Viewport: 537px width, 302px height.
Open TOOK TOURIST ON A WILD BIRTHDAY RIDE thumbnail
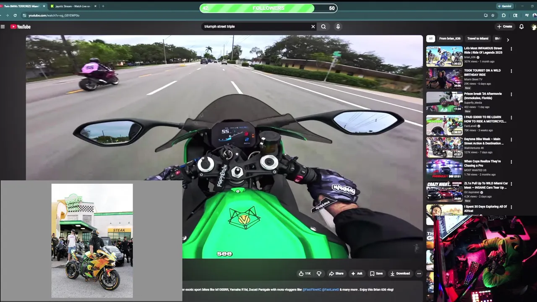coord(444,79)
